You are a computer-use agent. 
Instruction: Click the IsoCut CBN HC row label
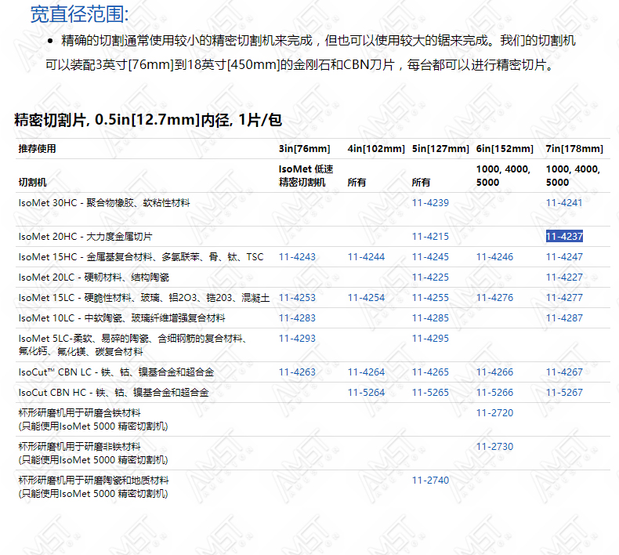114,393
